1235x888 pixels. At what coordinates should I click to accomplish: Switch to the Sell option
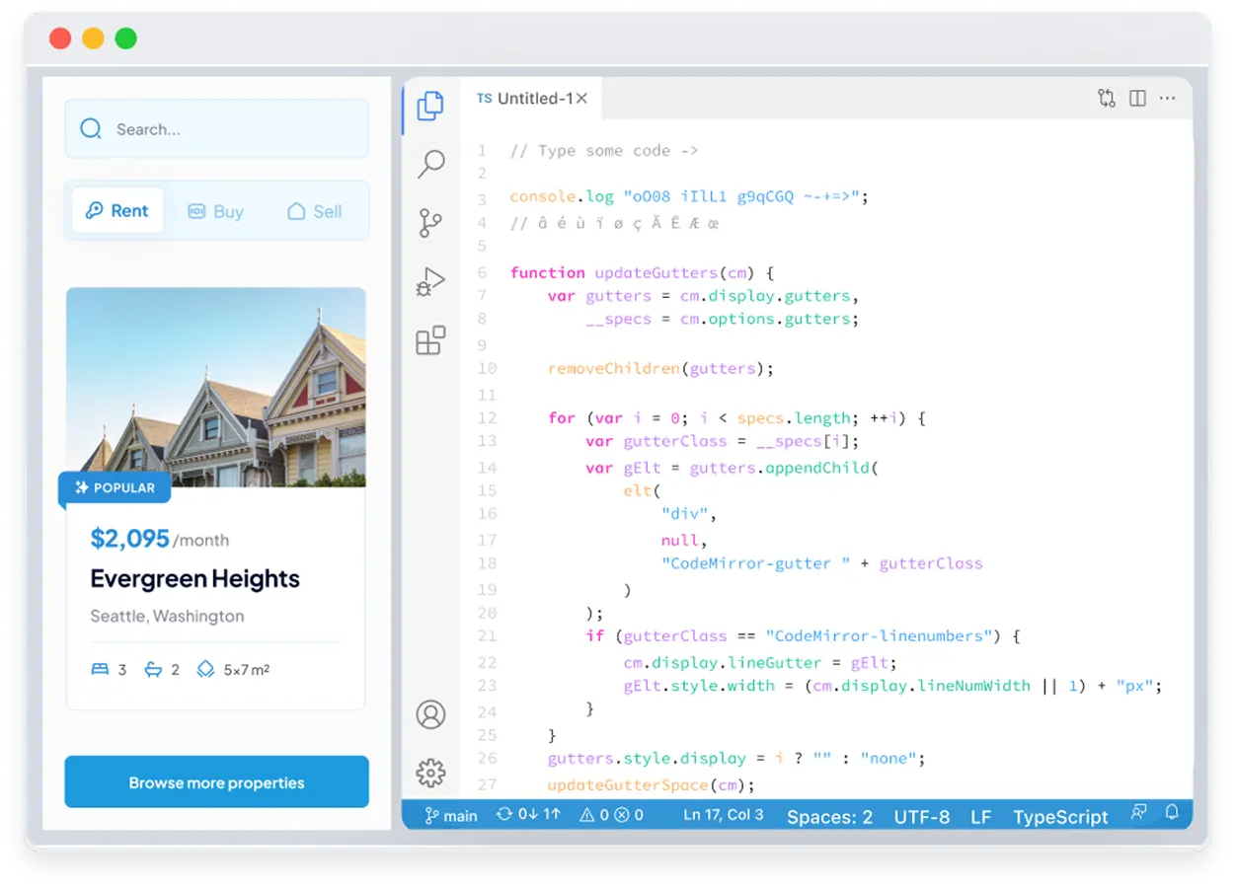[313, 210]
